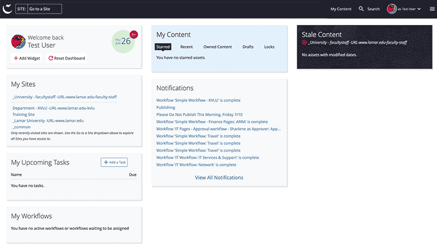
Task: Click the Notifications widget heading
Action: [x=175, y=88]
